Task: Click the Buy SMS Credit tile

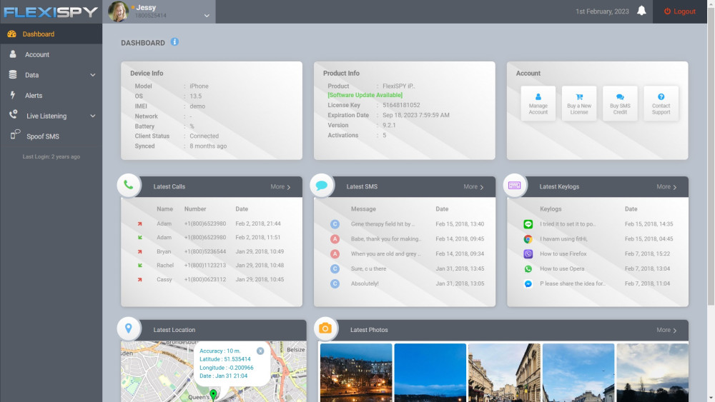Action: pyautogui.click(x=620, y=104)
